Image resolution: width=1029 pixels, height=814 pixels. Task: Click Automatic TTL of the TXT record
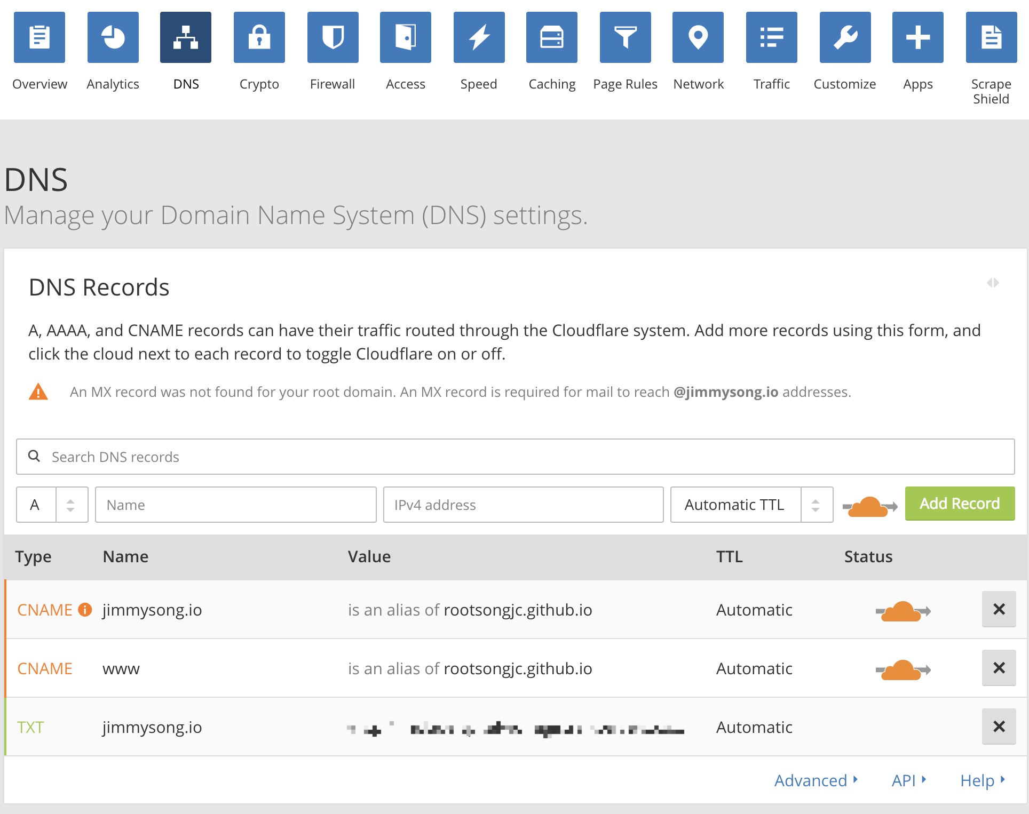[754, 727]
